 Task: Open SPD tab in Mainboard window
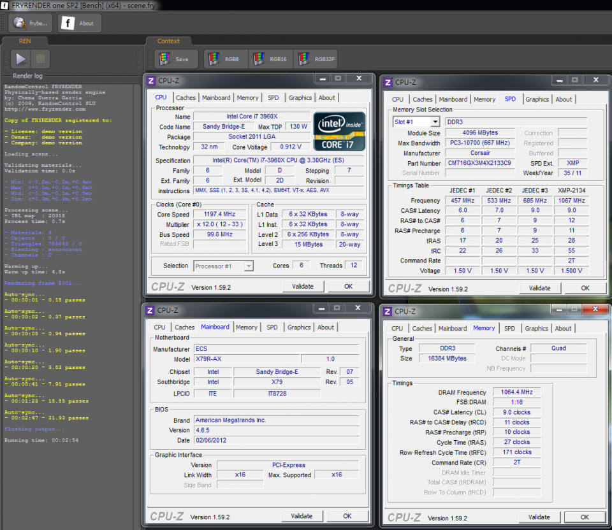coord(272,327)
